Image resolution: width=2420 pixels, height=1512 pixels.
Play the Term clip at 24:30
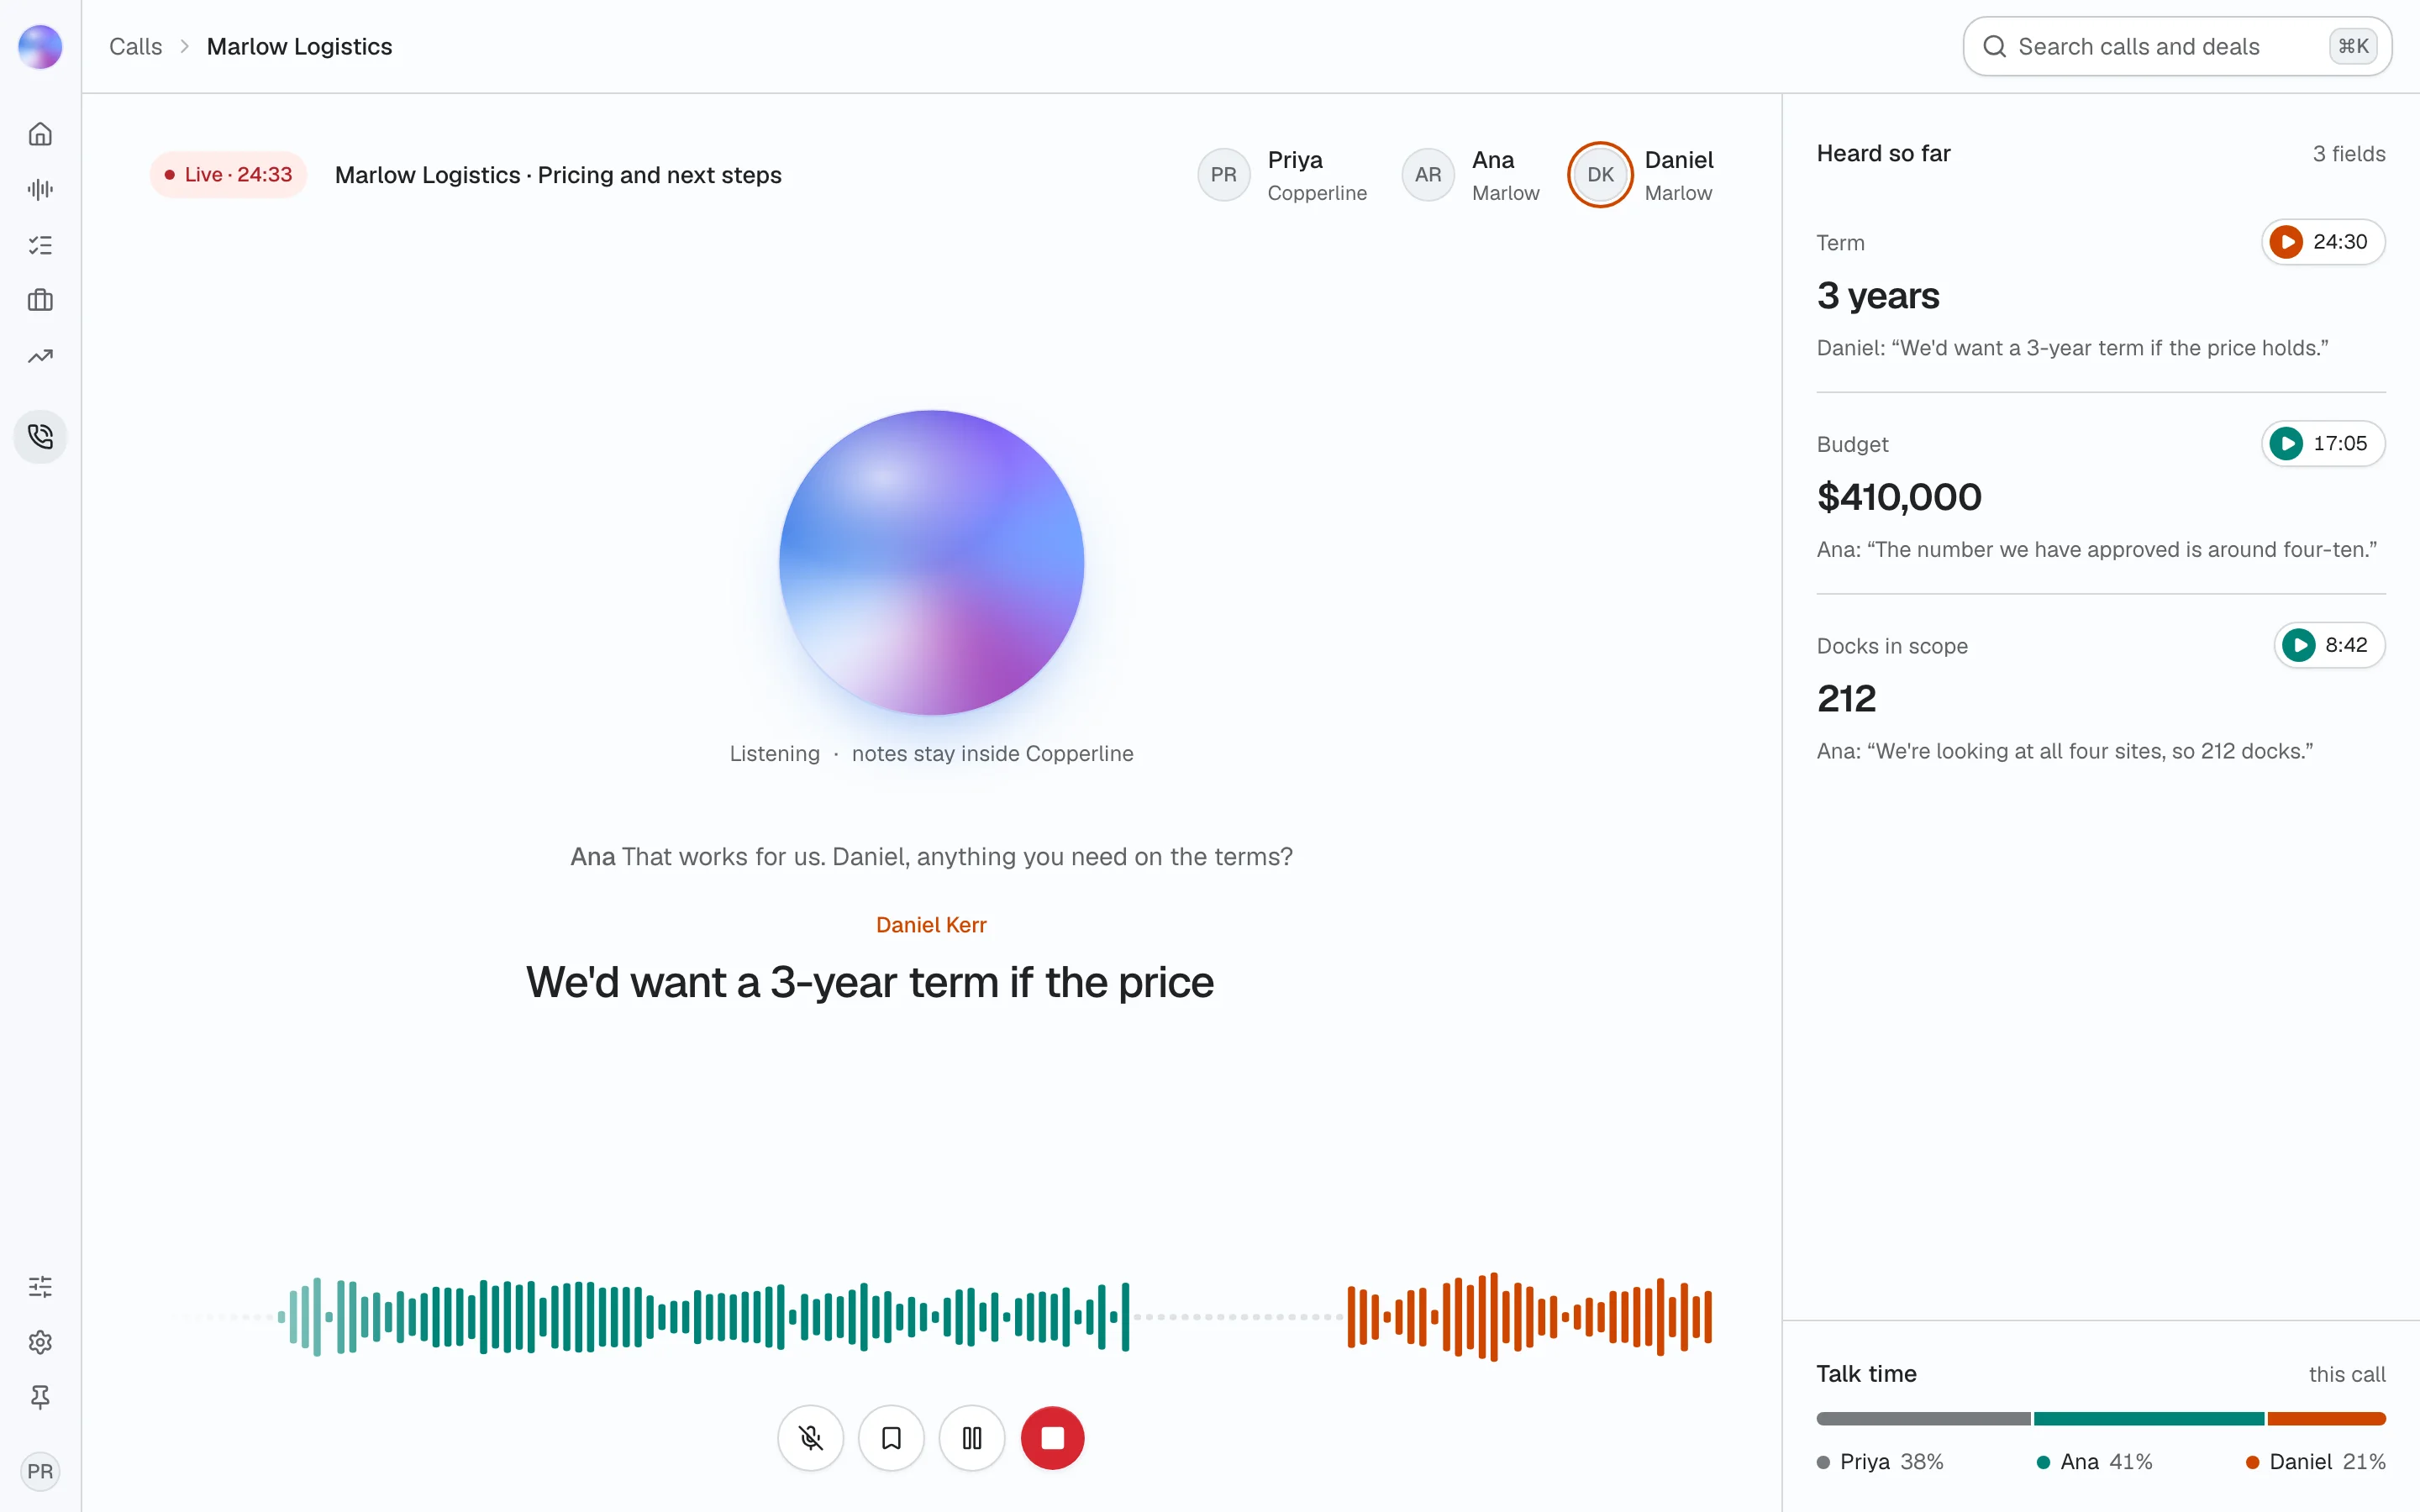click(x=2323, y=242)
